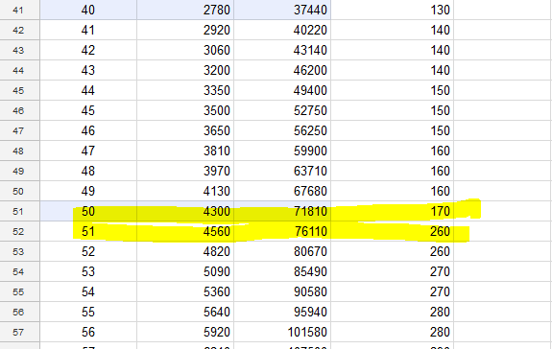Click cell containing 85490
Screen dimensions: 552x349
point(282,271)
